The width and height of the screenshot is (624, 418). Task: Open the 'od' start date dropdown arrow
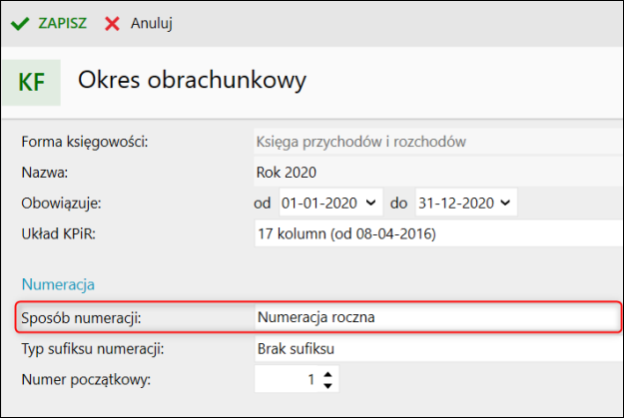[x=370, y=203]
